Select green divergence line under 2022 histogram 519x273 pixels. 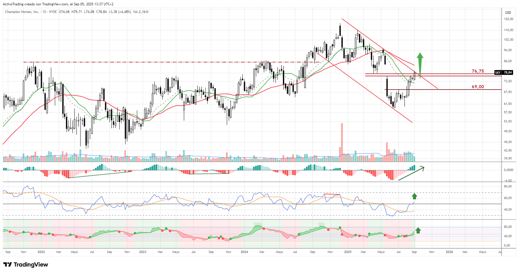coord(99,174)
